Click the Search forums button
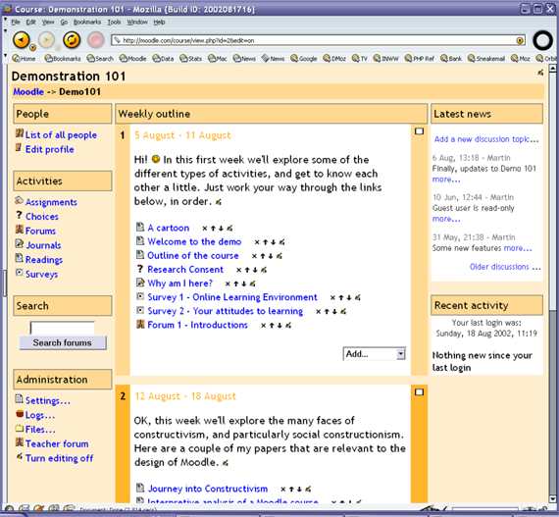This screenshot has width=559, height=517. (63, 343)
